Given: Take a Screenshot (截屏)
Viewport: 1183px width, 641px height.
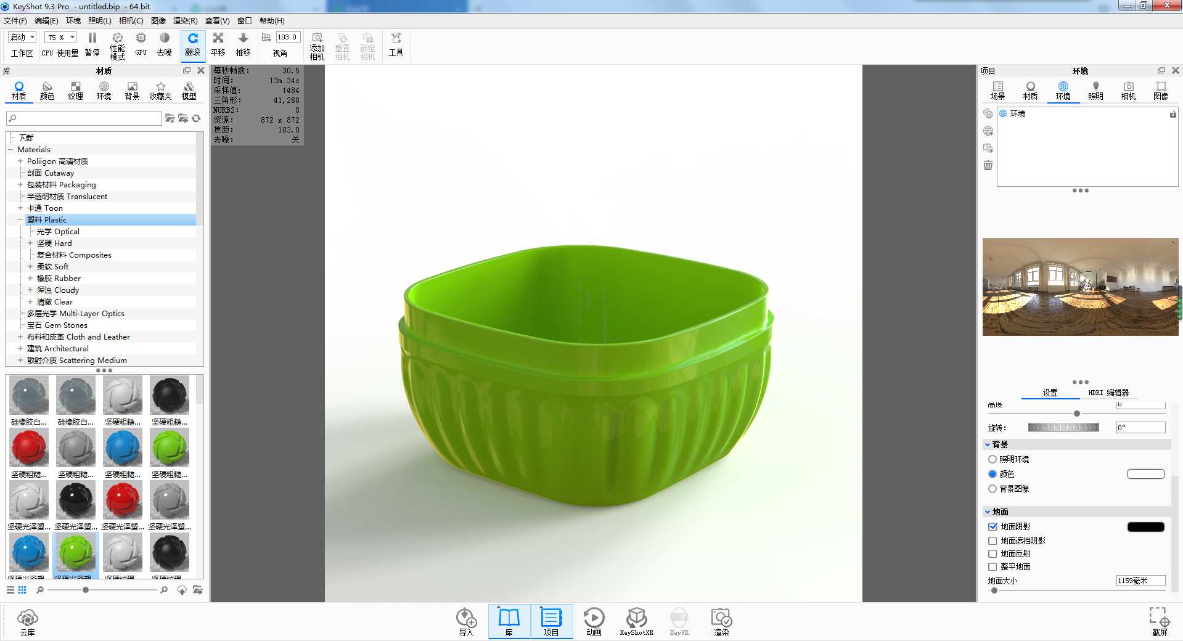Looking at the screenshot, I should 1160,621.
